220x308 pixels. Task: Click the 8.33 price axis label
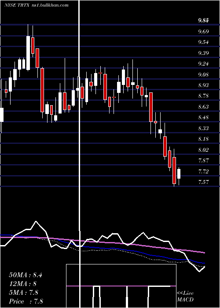(204, 128)
